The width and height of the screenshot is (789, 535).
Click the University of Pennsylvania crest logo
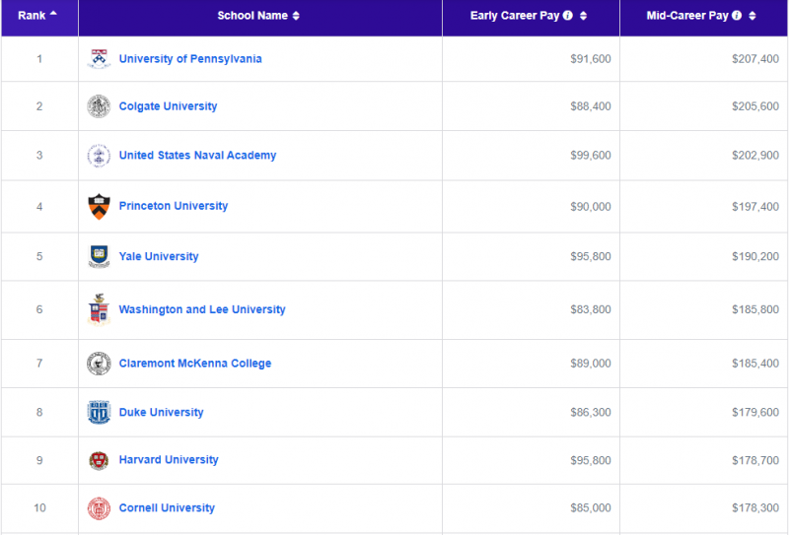pyautogui.click(x=100, y=59)
